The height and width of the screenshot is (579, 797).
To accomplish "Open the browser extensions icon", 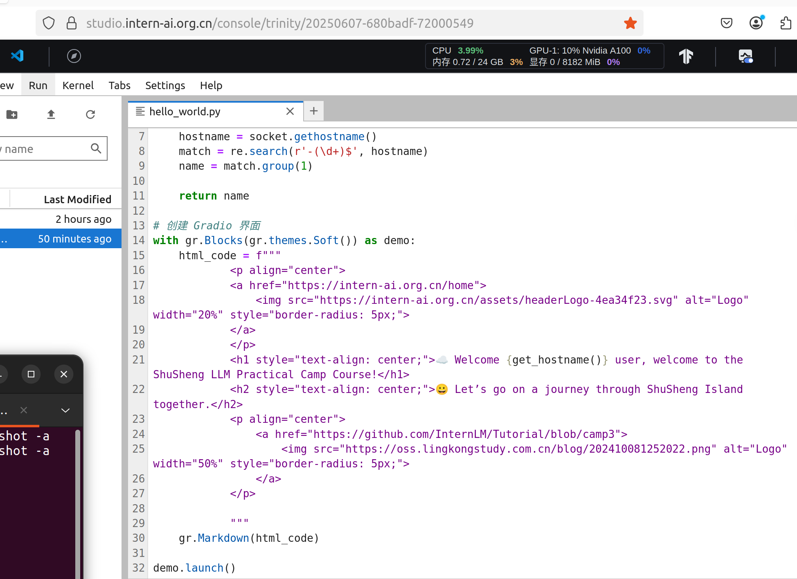I will coord(786,23).
